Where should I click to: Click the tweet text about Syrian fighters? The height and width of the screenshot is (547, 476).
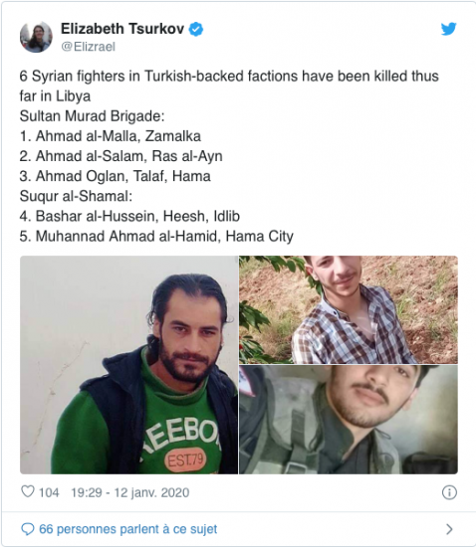point(229,86)
